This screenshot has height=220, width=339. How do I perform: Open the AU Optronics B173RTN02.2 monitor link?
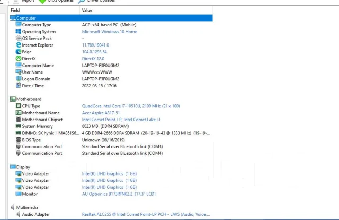119,194
